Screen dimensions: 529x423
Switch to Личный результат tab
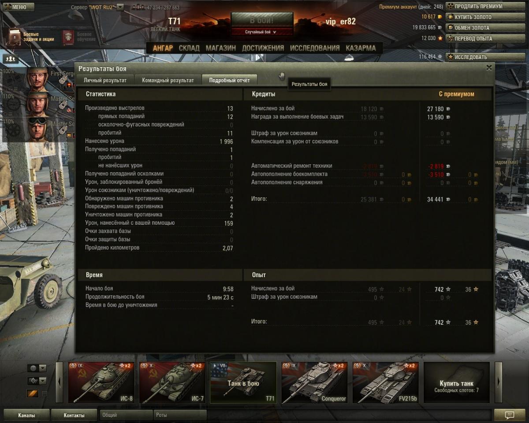105,80
